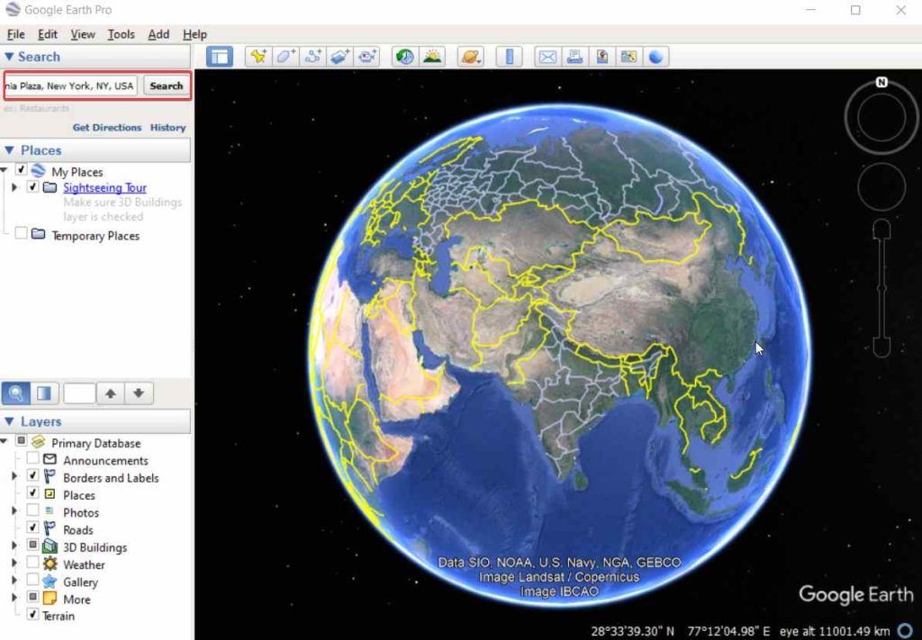Click the 3D Buildings layer icon
Screen dimensions: 922x640
(x=50, y=547)
